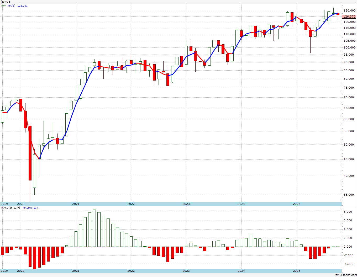Click 2025 on the price chart time axis
This screenshot has width=357, height=277.
pos(297,204)
